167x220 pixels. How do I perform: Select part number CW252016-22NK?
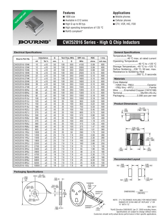tap(21, 76)
